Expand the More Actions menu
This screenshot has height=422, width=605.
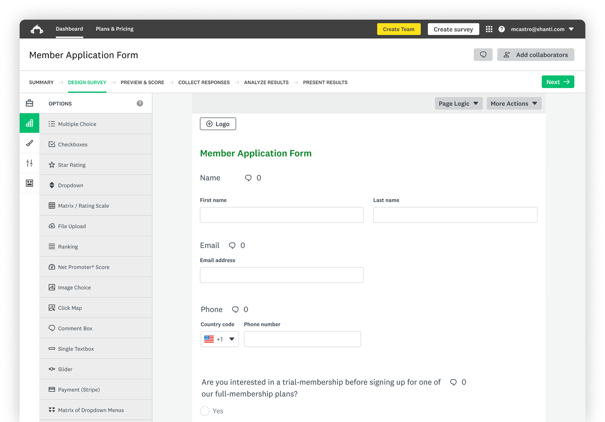[x=514, y=103]
